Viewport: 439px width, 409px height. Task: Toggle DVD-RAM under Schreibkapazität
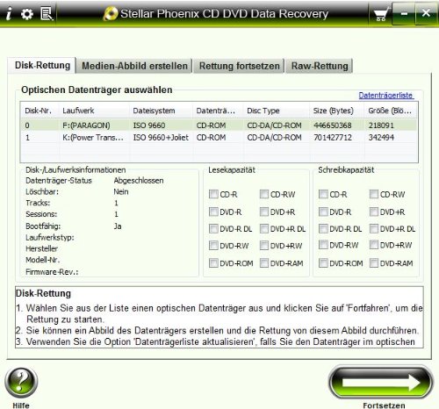374,263
